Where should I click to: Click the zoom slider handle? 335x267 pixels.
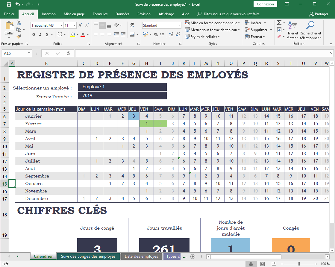[x=299, y=264]
